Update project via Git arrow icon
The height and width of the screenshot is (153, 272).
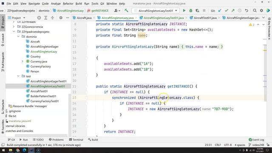(x=220, y=11)
